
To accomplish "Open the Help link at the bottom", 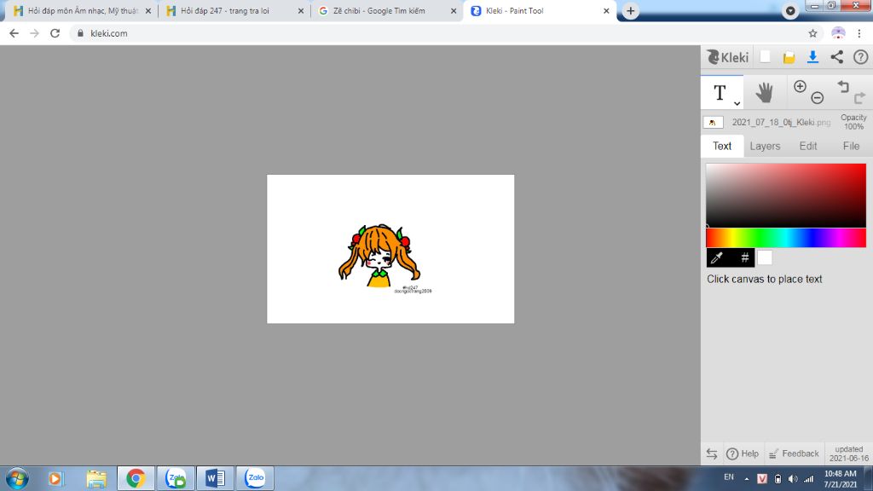I will (x=743, y=453).
